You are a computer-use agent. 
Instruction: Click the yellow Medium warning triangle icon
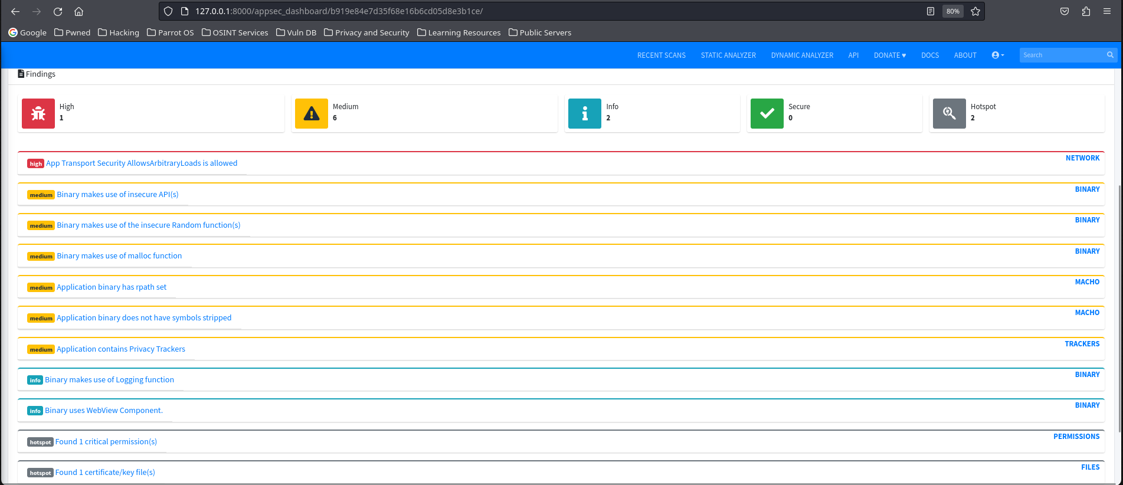coord(312,113)
